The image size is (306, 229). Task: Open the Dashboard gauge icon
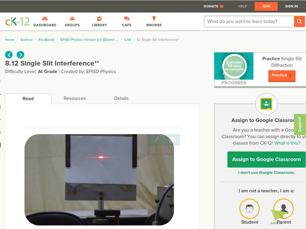(45, 19)
